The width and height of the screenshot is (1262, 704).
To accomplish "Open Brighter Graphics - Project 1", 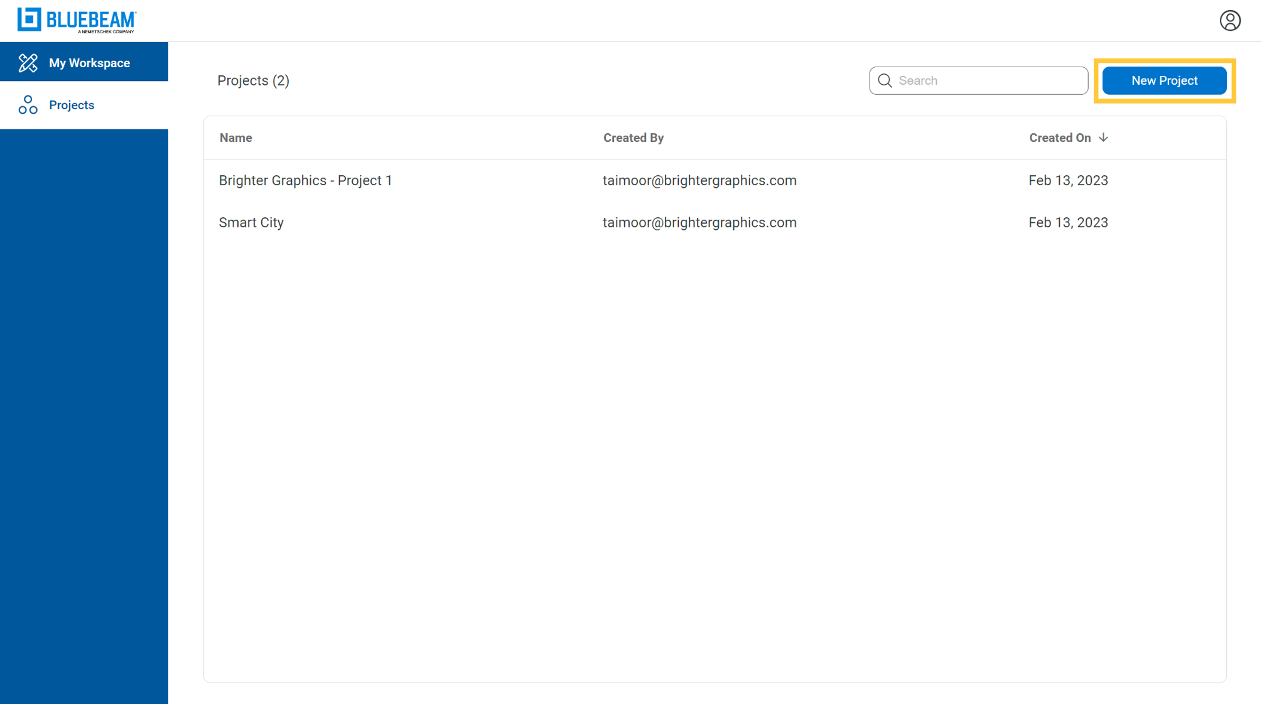I will [305, 180].
